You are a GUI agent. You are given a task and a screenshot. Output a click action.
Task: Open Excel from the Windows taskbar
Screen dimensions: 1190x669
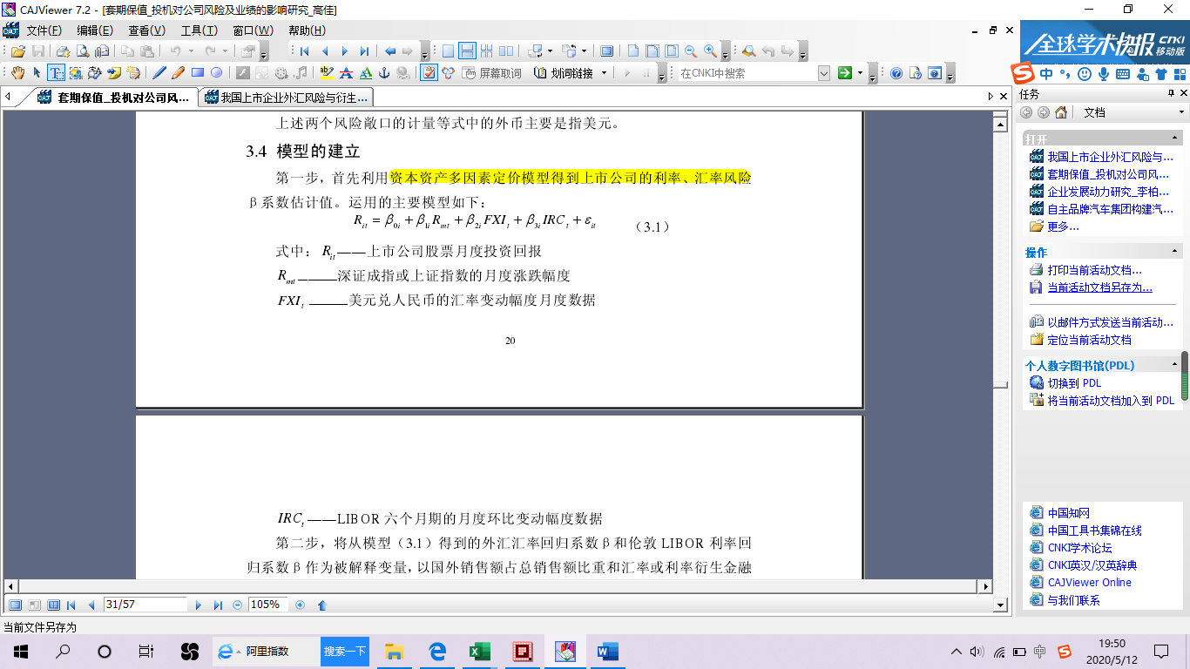(479, 652)
